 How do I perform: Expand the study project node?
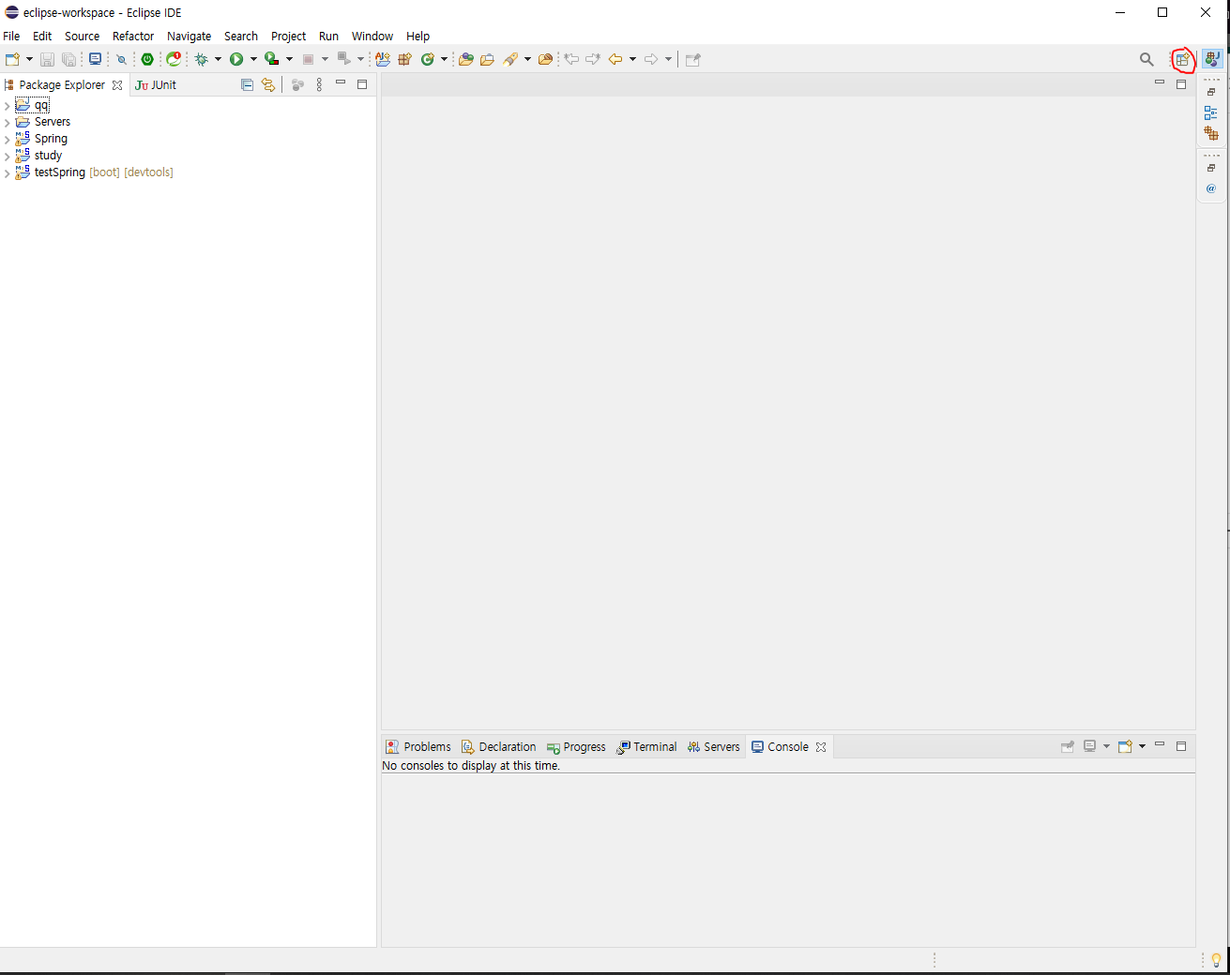tap(8, 157)
